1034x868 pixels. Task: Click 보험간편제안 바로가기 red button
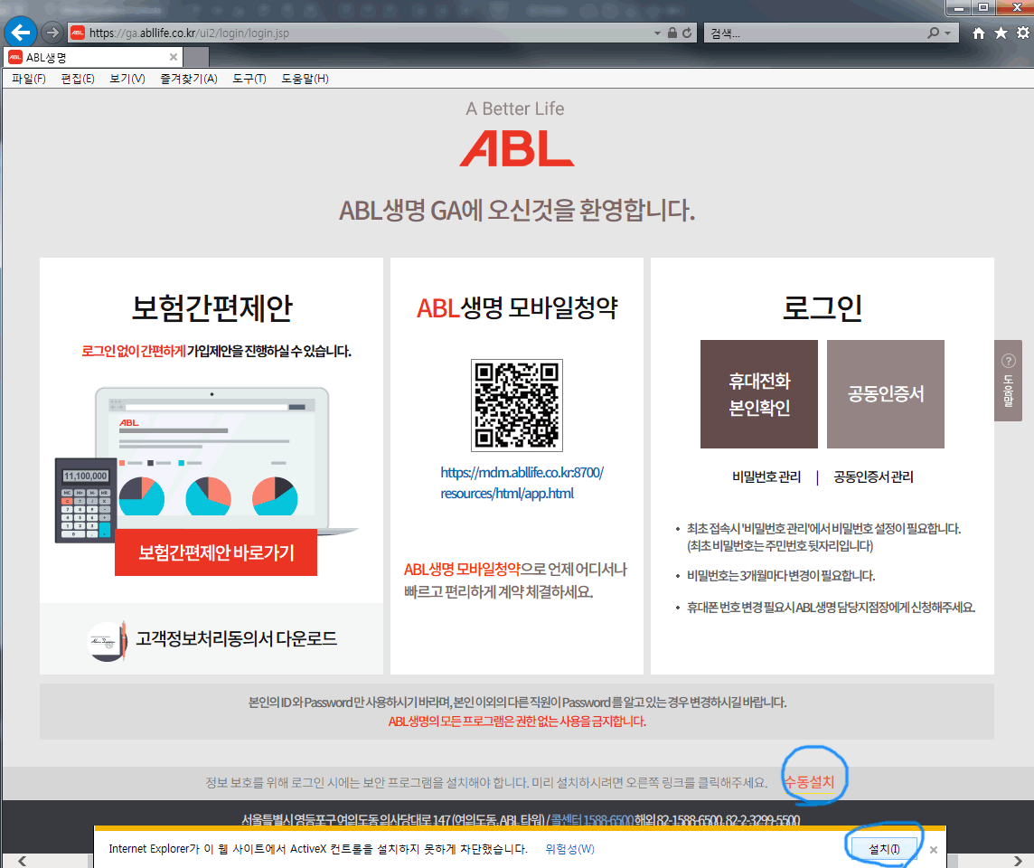pos(216,552)
